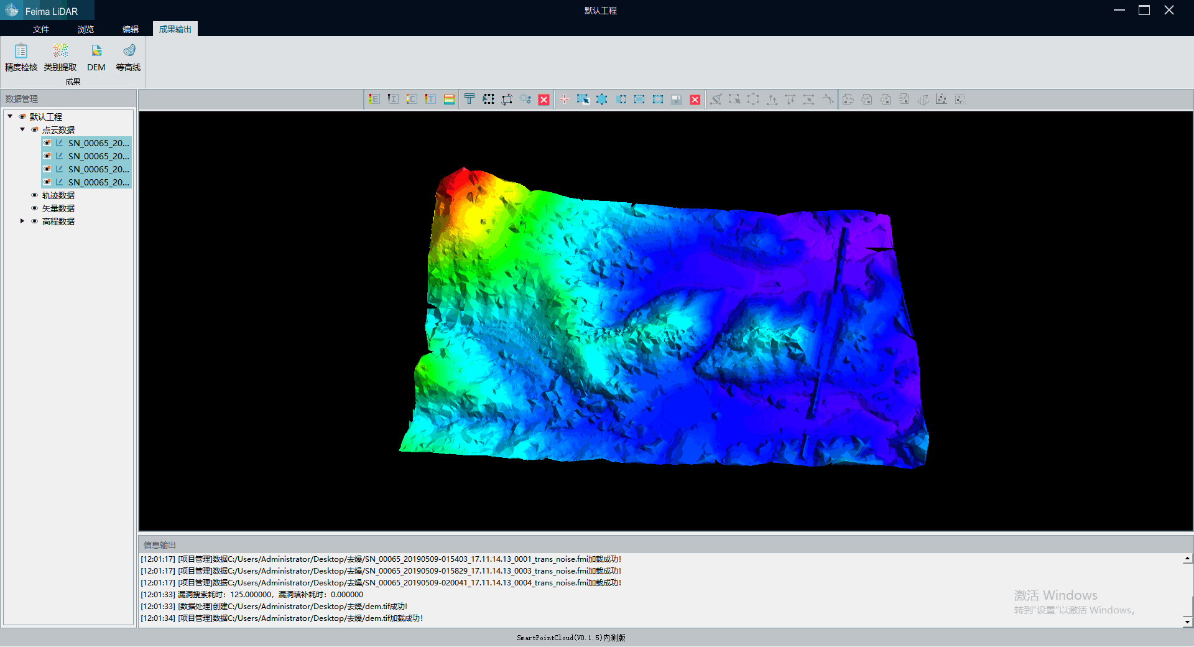Click the grey scatter chart toolbar icon
This screenshot has height=647, width=1194.
[942, 99]
